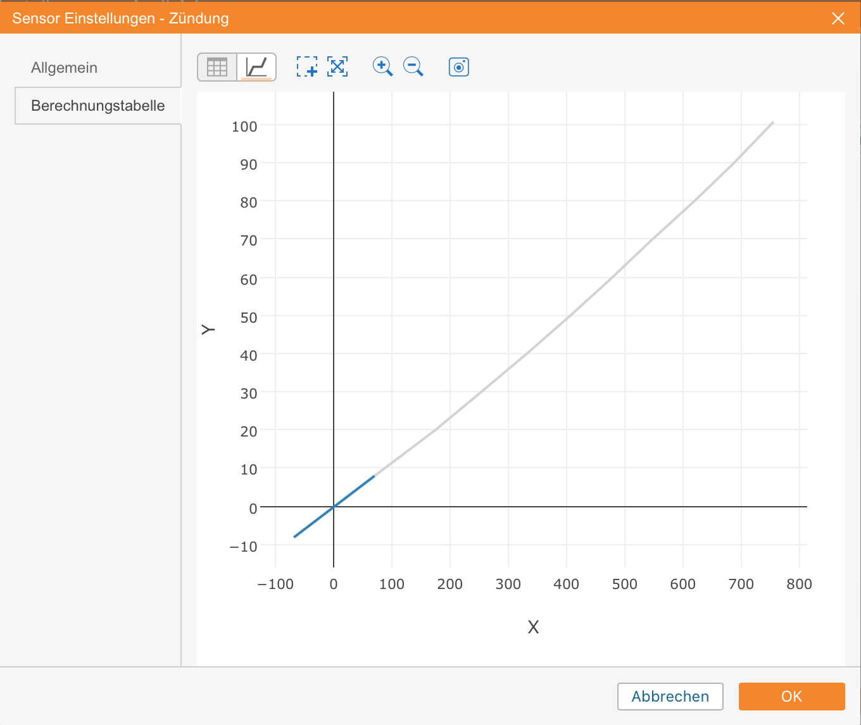
Task: Click the 100 tick label on Y axis
Action: point(244,127)
